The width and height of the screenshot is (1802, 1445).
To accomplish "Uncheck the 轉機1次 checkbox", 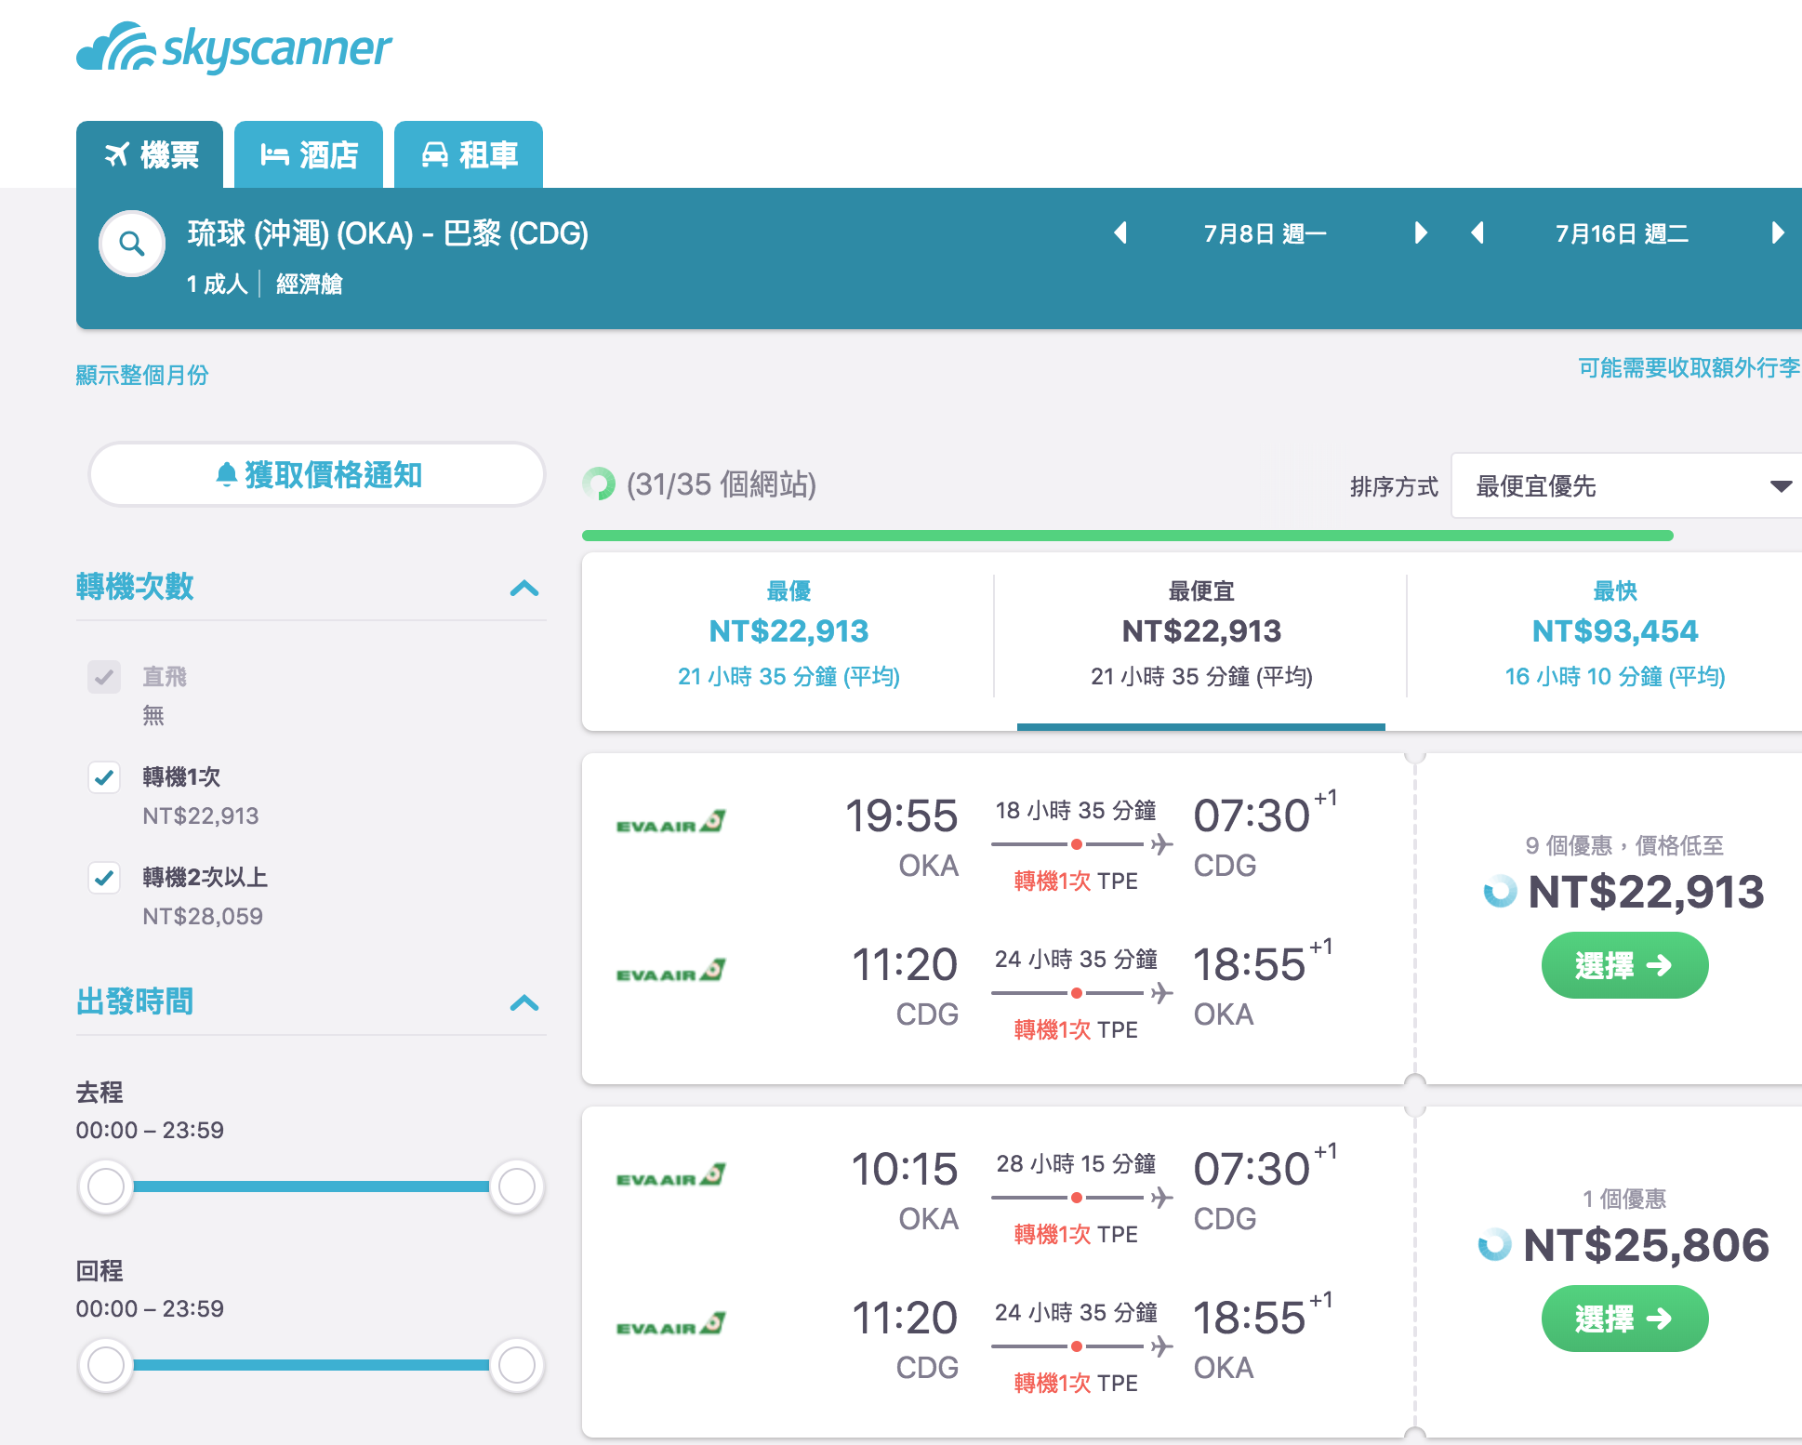I will 104,777.
